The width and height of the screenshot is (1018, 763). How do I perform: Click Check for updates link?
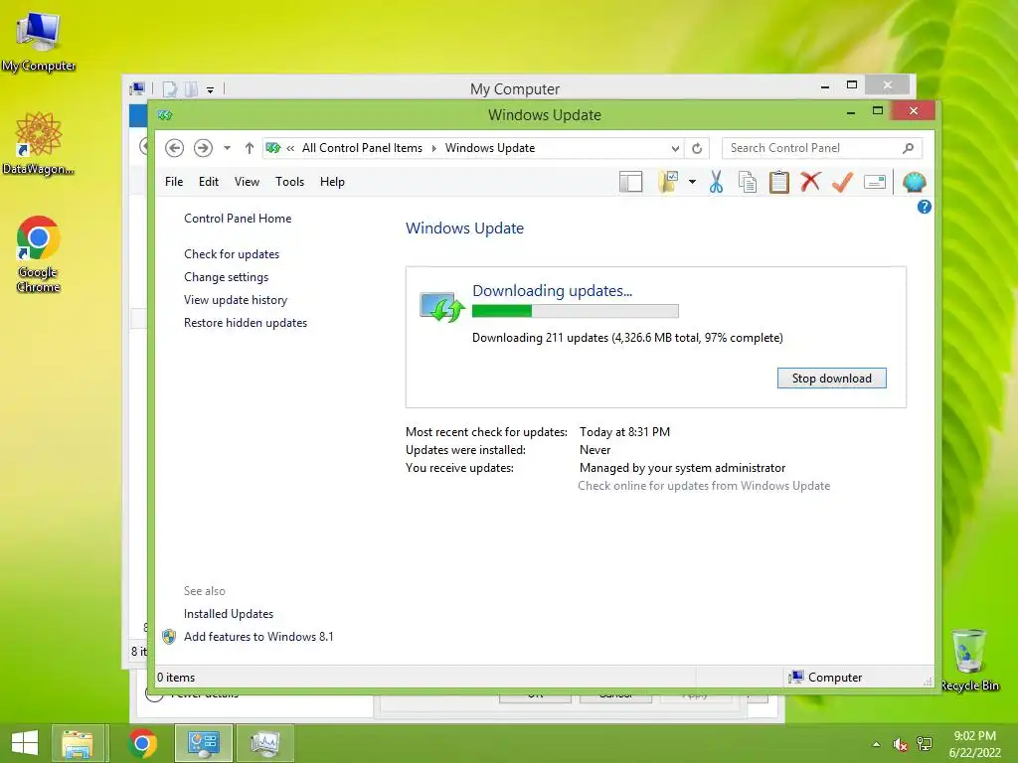232,254
